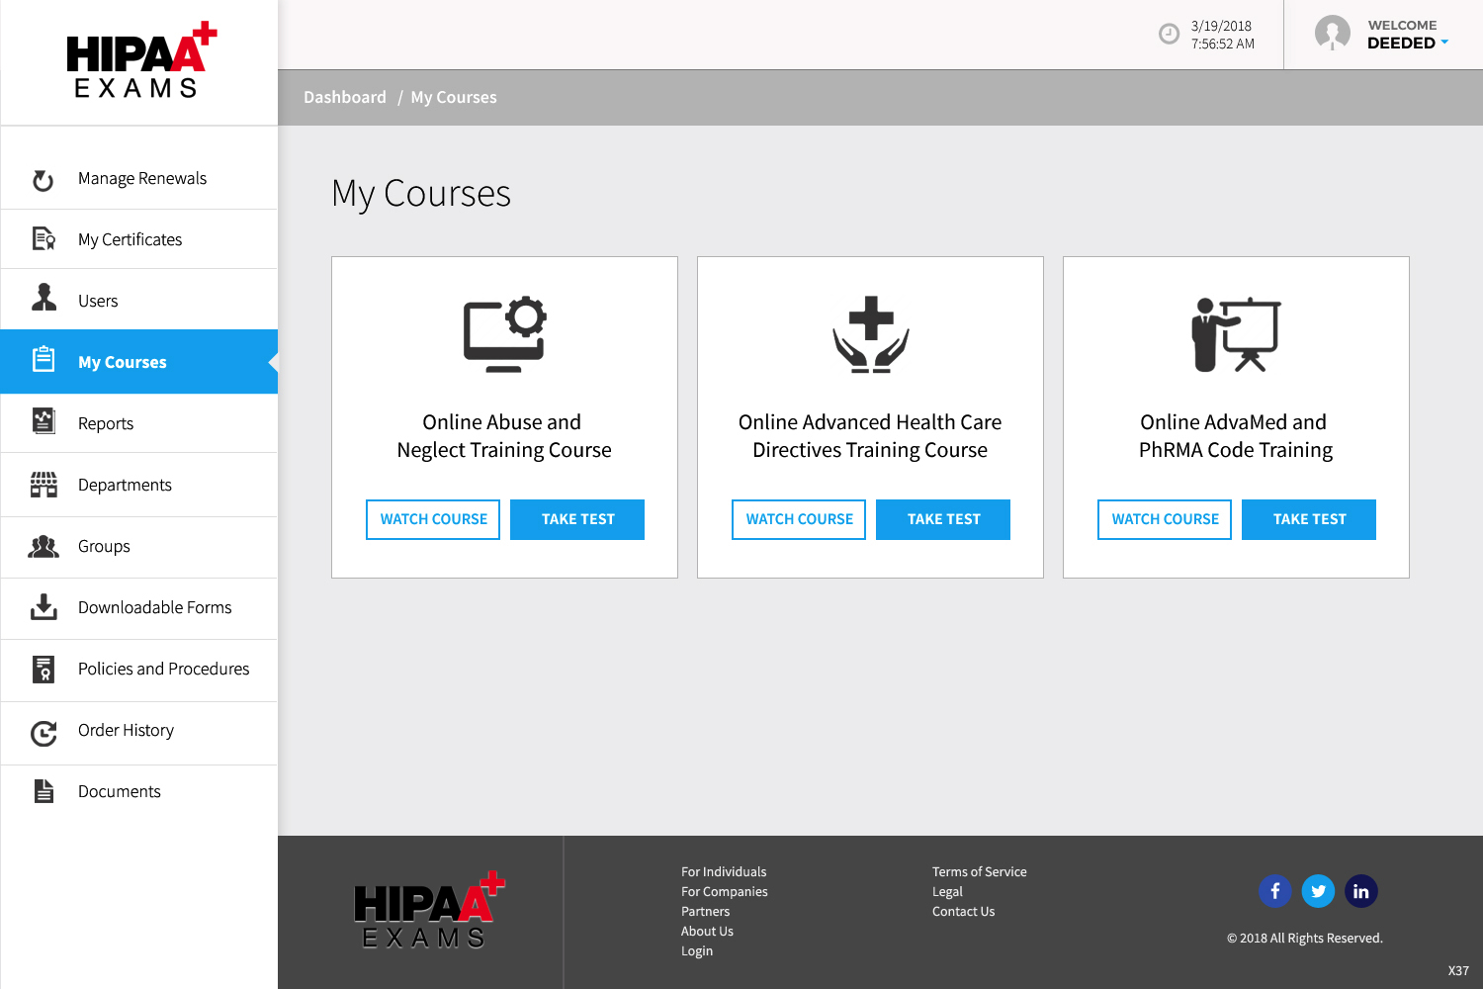Click the Order History clock icon
Viewport: 1483px width, 989px height.
[x=44, y=733]
